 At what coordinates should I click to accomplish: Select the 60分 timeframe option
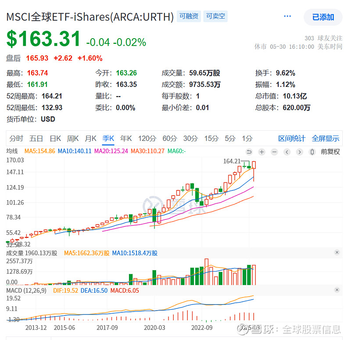(170, 138)
